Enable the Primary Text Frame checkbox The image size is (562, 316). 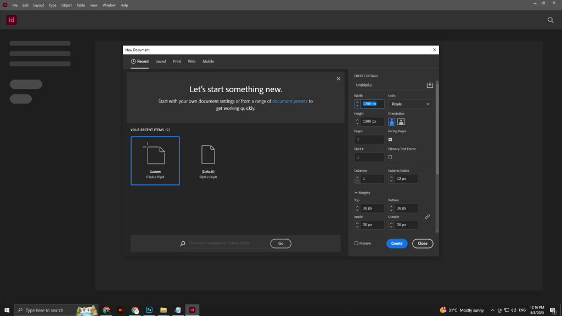[390, 157]
